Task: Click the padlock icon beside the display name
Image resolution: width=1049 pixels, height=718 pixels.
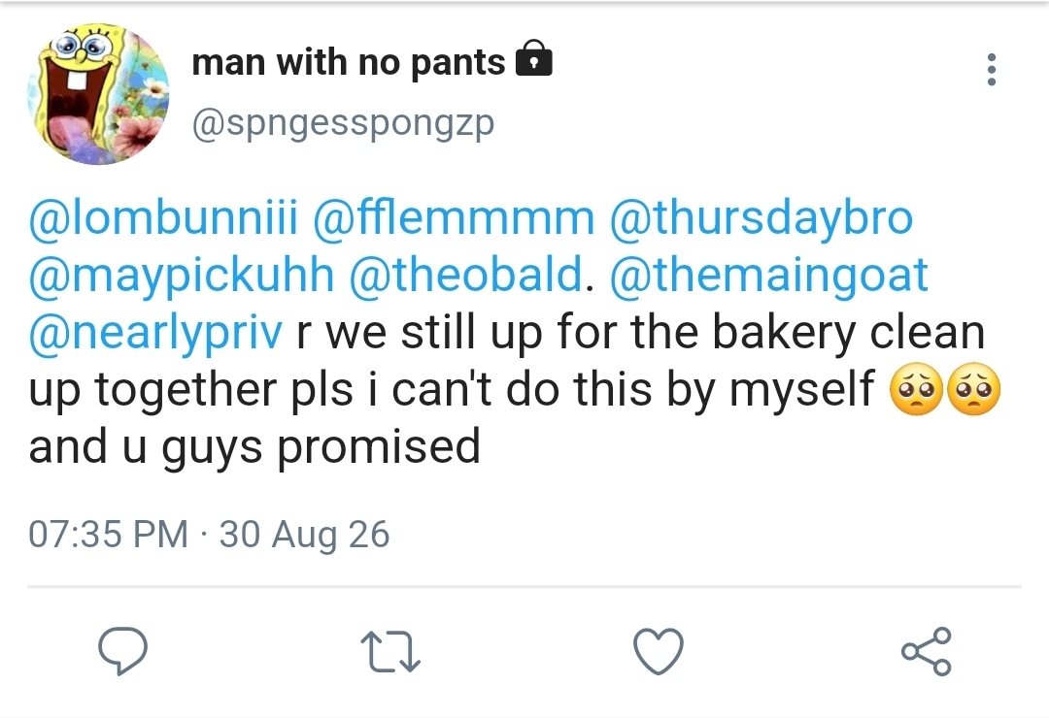Action: (x=534, y=59)
